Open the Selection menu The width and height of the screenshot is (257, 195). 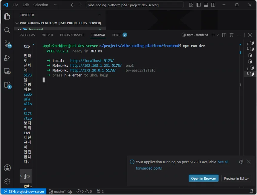(x=41, y=5)
